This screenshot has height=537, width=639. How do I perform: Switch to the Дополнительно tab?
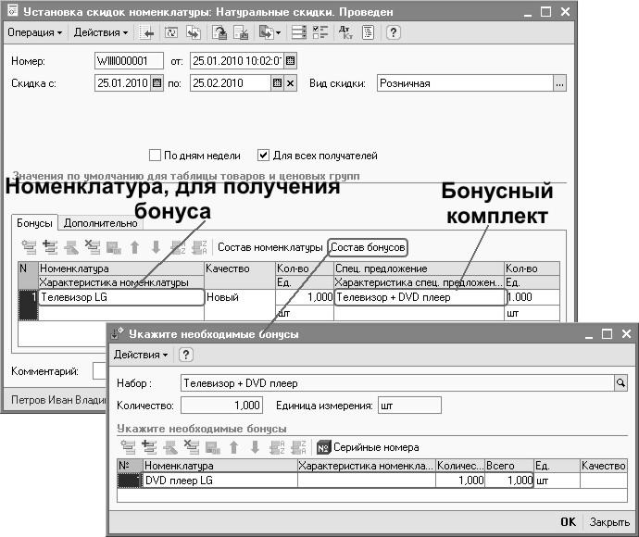(101, 223)
